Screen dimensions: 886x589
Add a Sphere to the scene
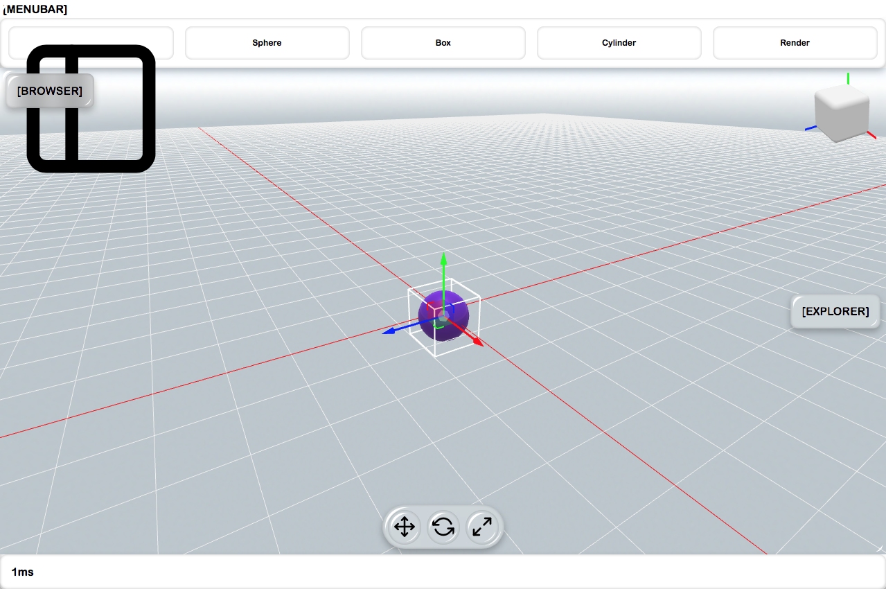click(267, 42)
